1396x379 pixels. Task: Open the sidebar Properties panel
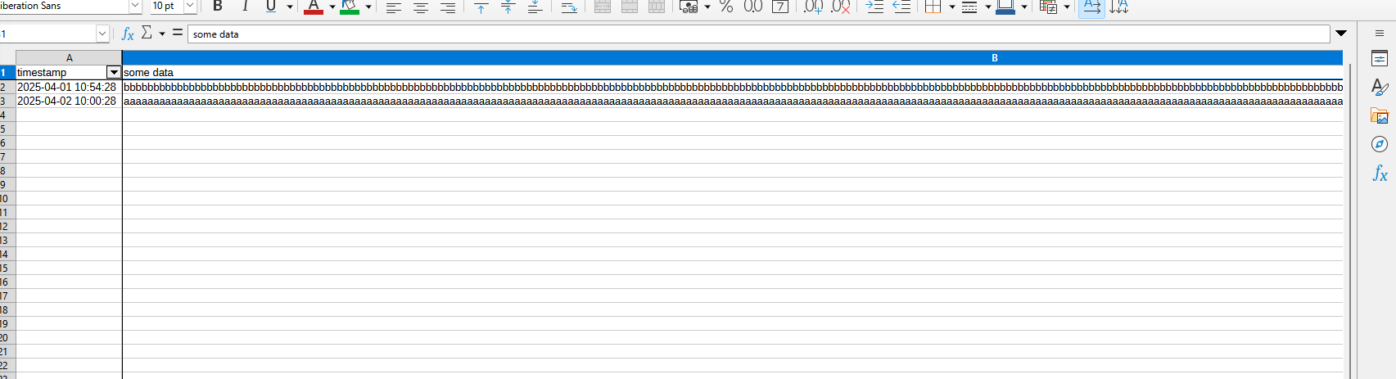(x=1380, y=59)
